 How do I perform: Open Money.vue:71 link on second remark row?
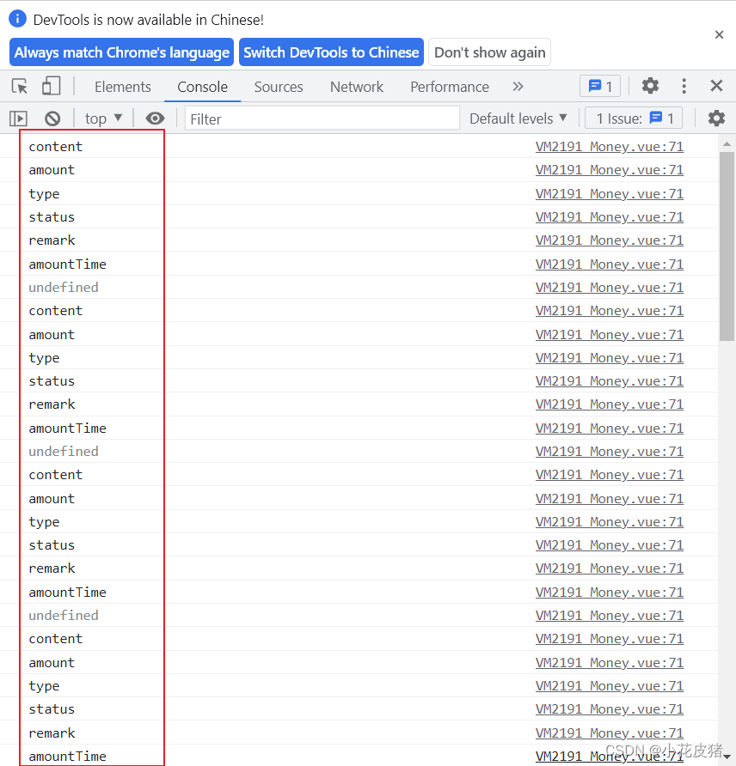tap(610, 404)
